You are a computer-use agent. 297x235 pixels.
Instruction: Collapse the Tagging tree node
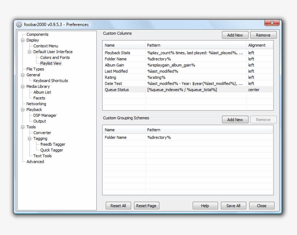click(x=30, y=138)
